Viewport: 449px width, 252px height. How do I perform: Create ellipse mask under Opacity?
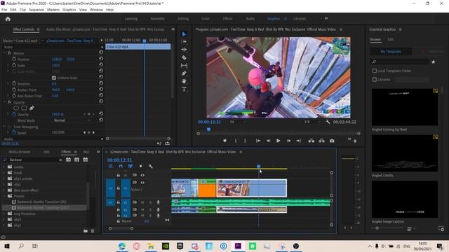(x=16, y=108)
